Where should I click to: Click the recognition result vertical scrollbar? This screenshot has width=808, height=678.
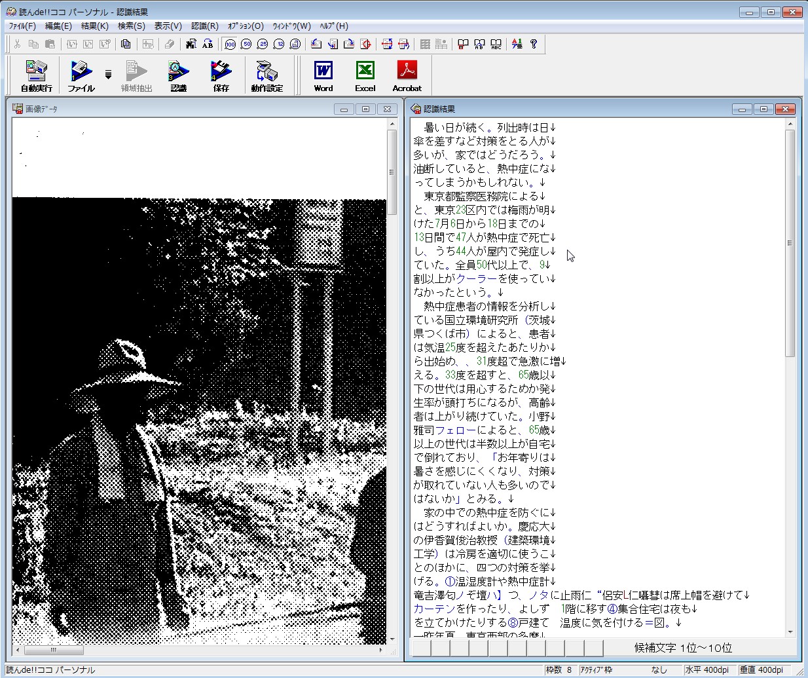tap(790, 244)
